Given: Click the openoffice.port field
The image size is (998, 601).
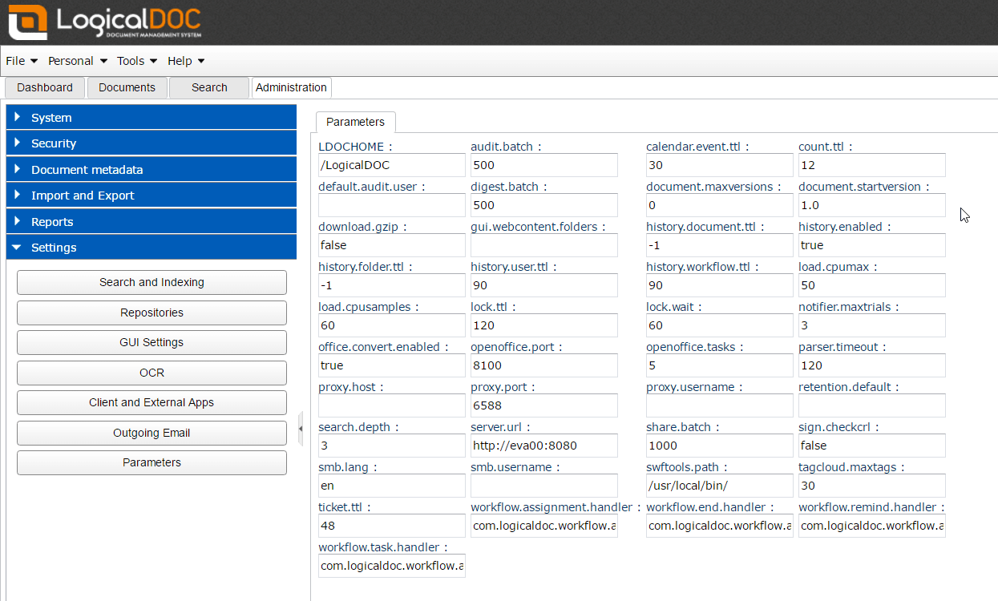Looking at the screenshot, I should coord(544,365).
